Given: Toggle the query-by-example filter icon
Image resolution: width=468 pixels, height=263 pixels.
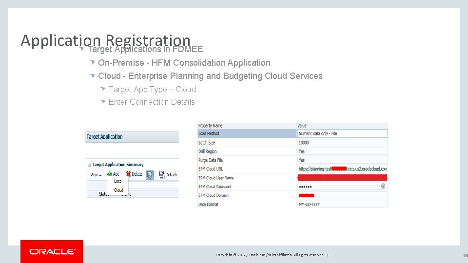Looking at the screenshot, I should click(x=150, y=175).
